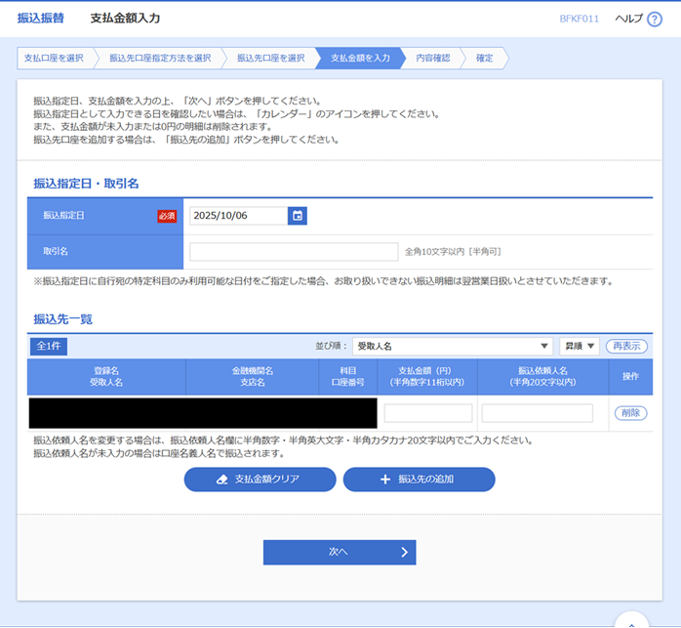The height and width of the screenshot is (628, 681).
Task: Click the 支払金額入力 page title
Action: [x=125, y=19]
